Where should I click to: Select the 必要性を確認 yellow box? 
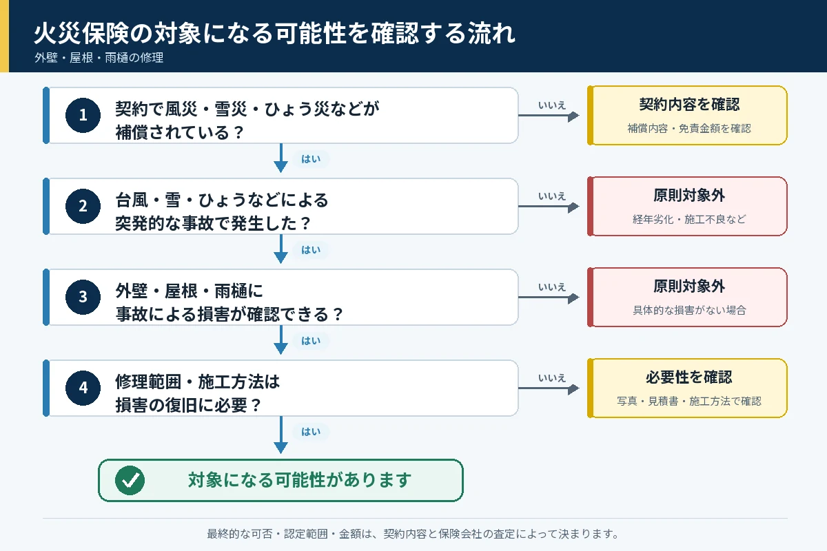687,388
